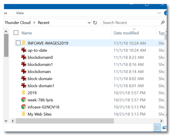171x136 pixels.
Task: Click the horizontal scrollbar right arrow
Action: pos(161,121)
